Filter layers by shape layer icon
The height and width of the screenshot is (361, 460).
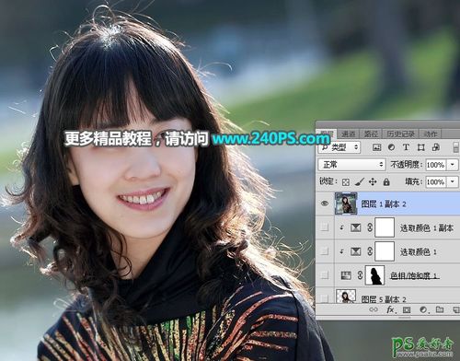click(x=421, y=147)
